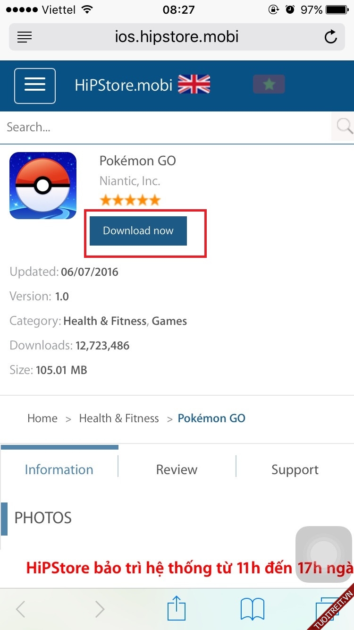The height and width of the screenshot is (630, 354).
Task: Tap the Pokémon GO app icon
Action: coord(43,186)
